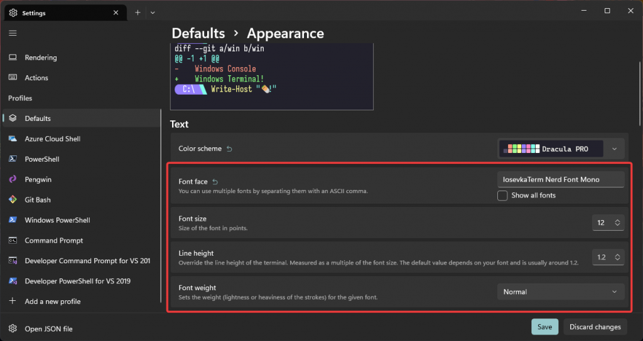Click the Actions keyboard icon
Image resolution: width=643 pixels, height=341 pixels.
point(13,77)
